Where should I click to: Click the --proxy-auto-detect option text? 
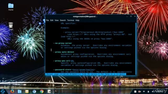[x=64, y=52]
